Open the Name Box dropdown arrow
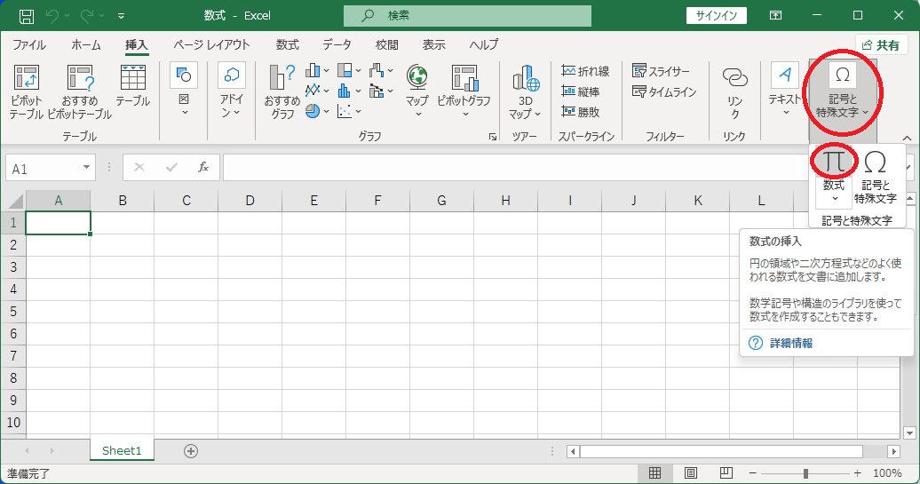Image resolution: width=920 pixels, height=484 pixels. tap(86, 167)
